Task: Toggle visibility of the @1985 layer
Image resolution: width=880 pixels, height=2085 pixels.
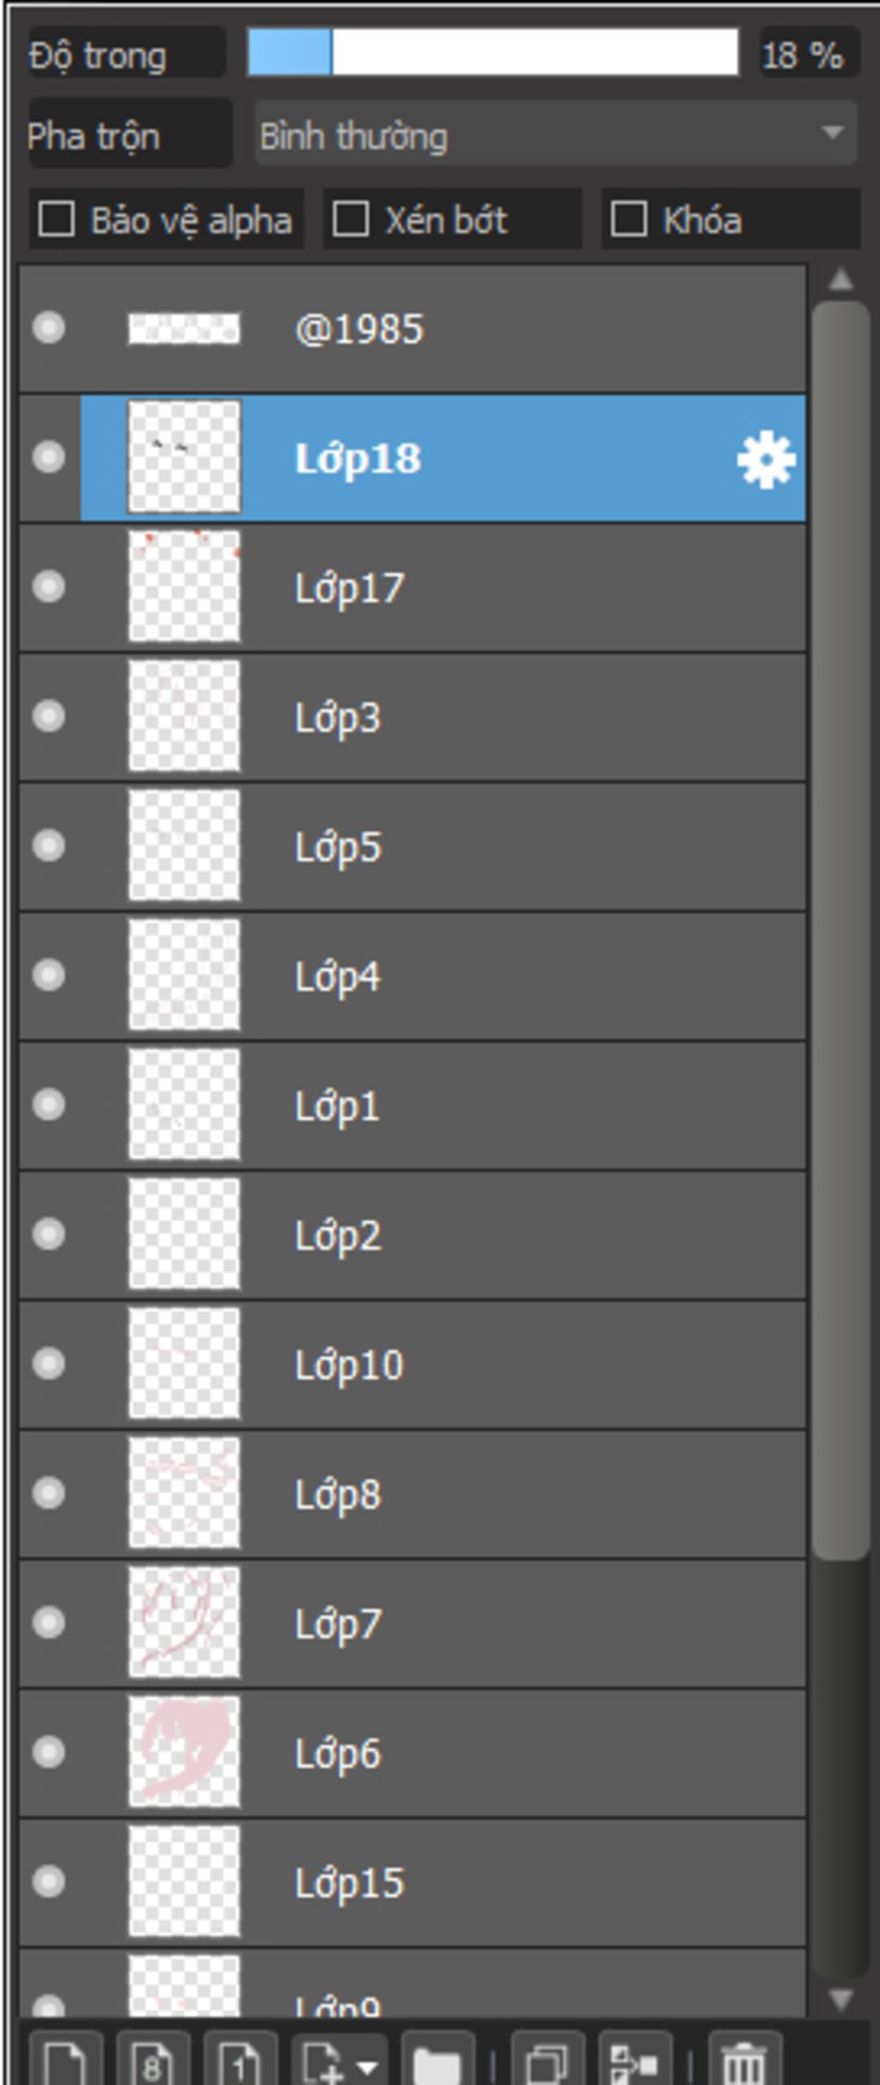Action: pyautogui.click(x=49, y=328)
